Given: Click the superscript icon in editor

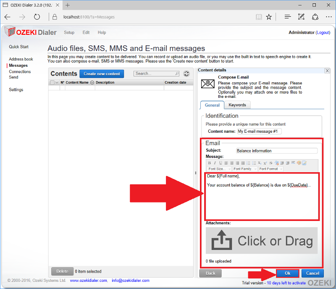Looking at the screenshot, I should 265,163.
